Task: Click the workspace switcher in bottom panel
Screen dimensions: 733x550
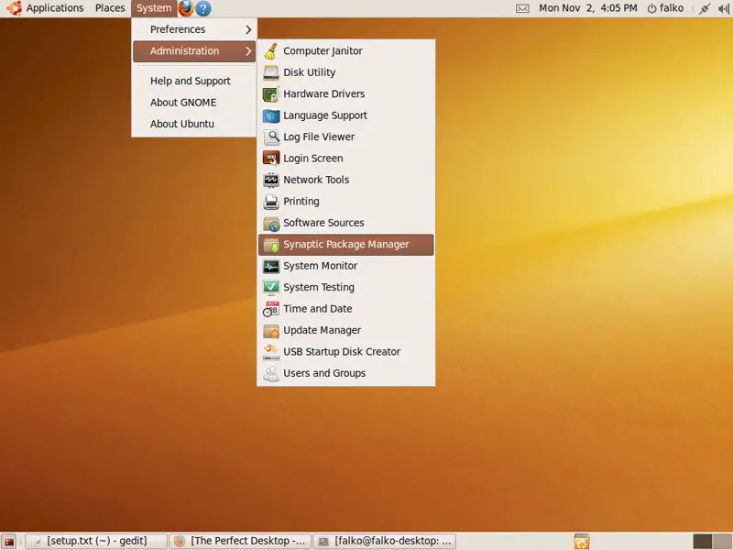Action: click(713, 542)
